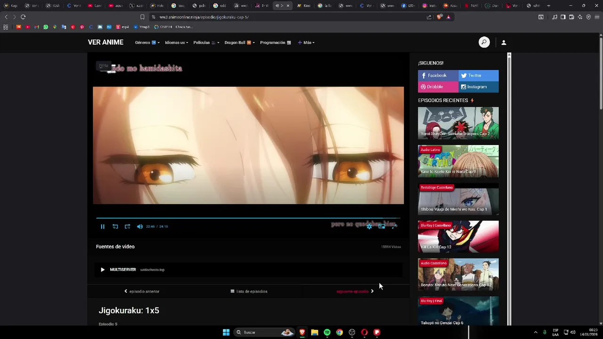Open the user account icon
This screenshot has height=339, width=603.
click(x=504, y=42)
